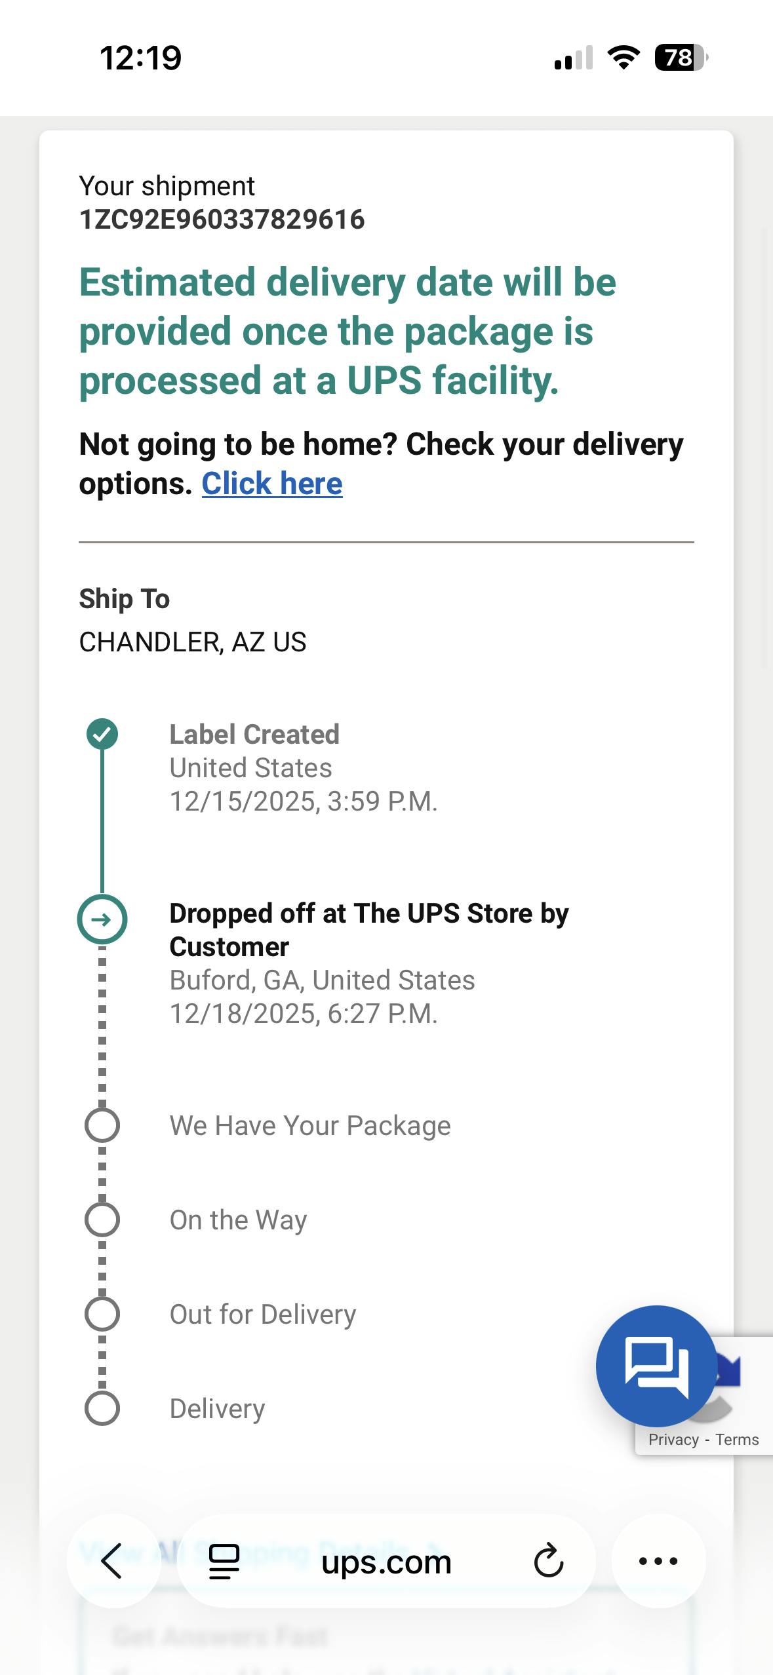Image resolution: width=773 pixels, height=1675 pixels.
Task: Open the UPS chat assistant button
Action: (x=656, y=1365)
